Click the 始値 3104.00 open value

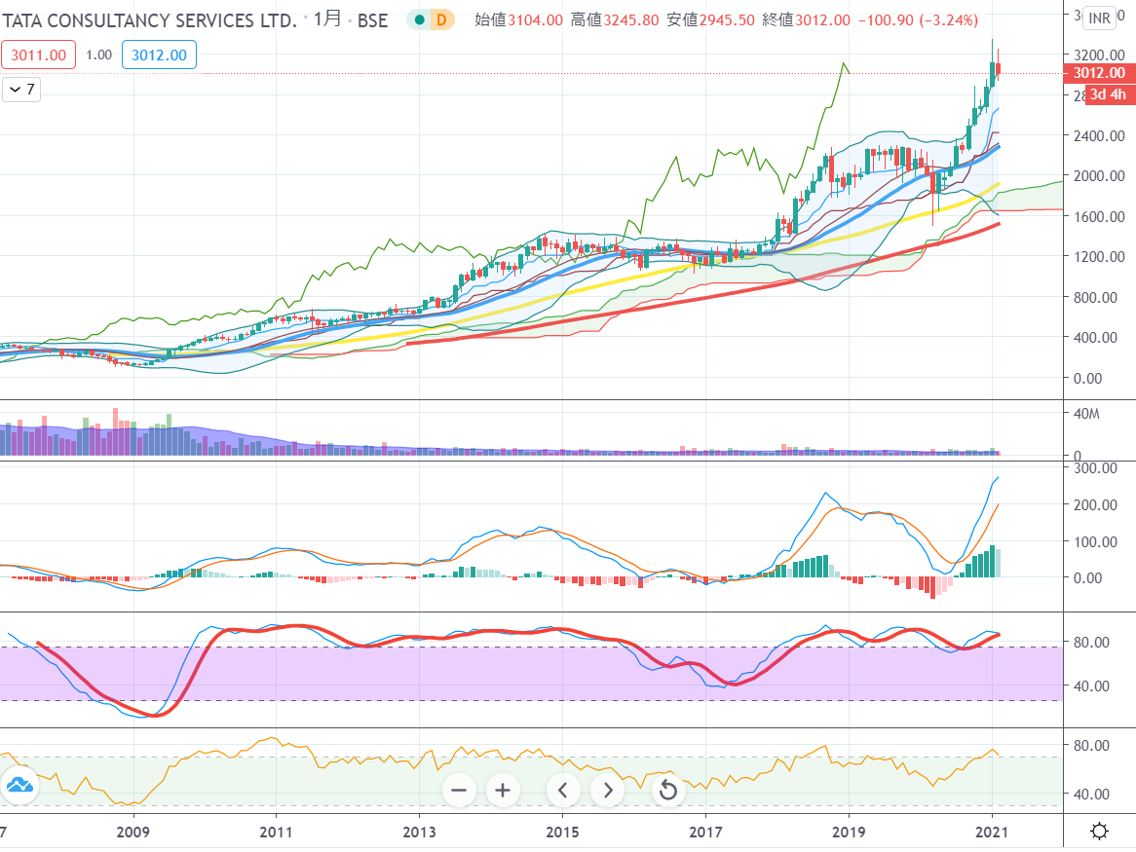click(x=518, y=20)
